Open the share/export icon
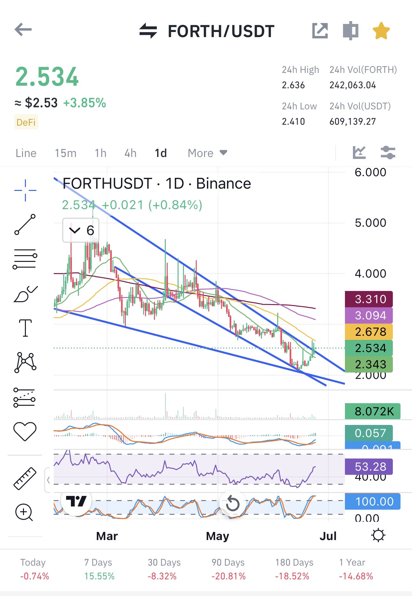 coord(320,31)
